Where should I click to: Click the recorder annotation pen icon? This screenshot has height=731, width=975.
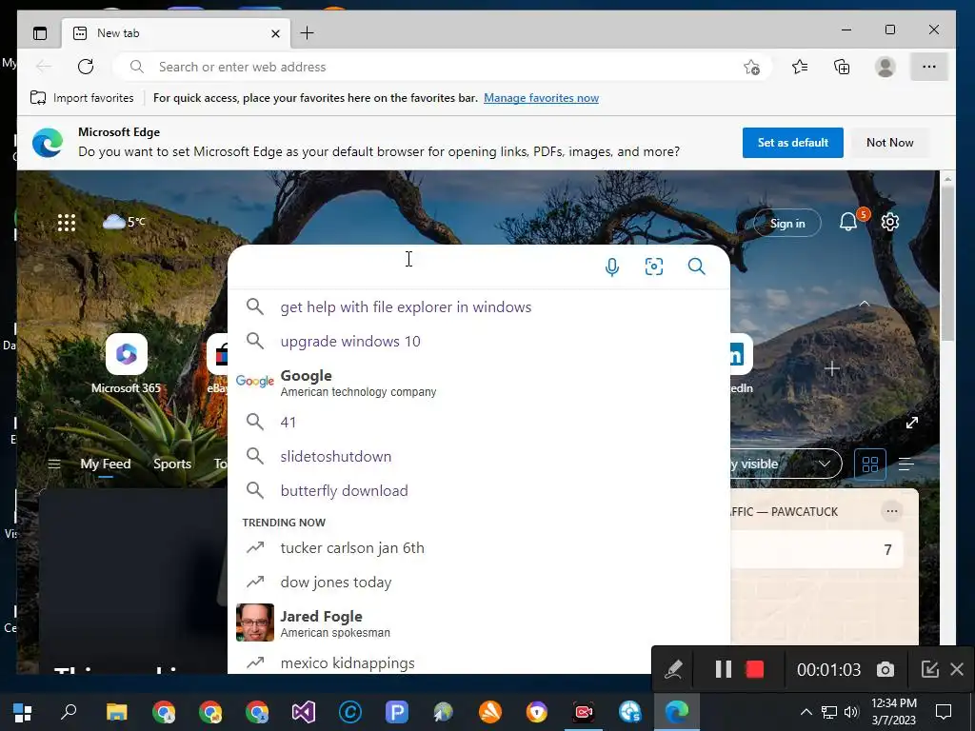tap(673, 669)
